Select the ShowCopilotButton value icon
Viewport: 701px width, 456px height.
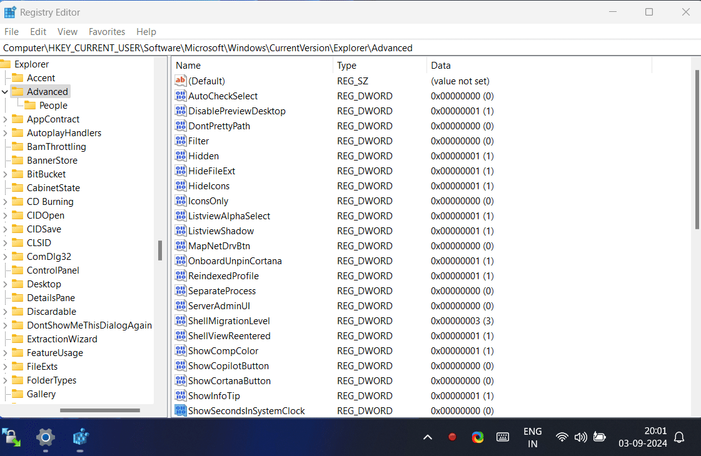point(181,366)
